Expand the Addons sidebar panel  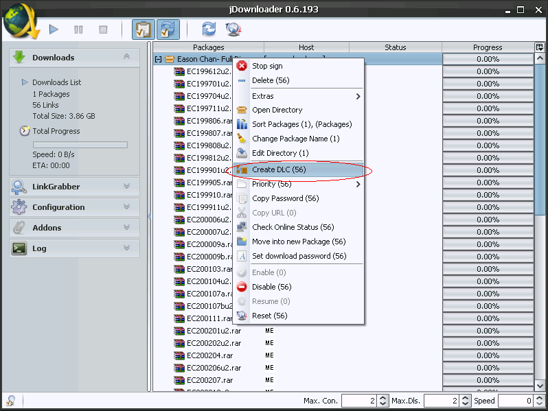click(126, 227)
